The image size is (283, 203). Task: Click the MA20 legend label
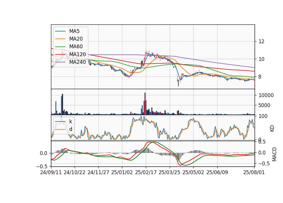(76, 39)
